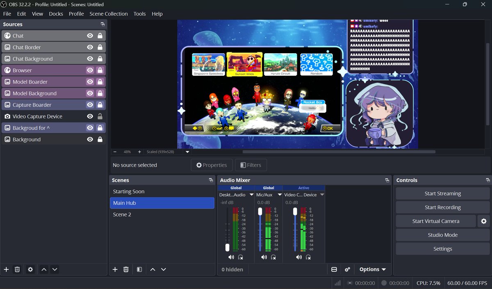Click network signal bars icon in status bar

(x=337, y=283)
